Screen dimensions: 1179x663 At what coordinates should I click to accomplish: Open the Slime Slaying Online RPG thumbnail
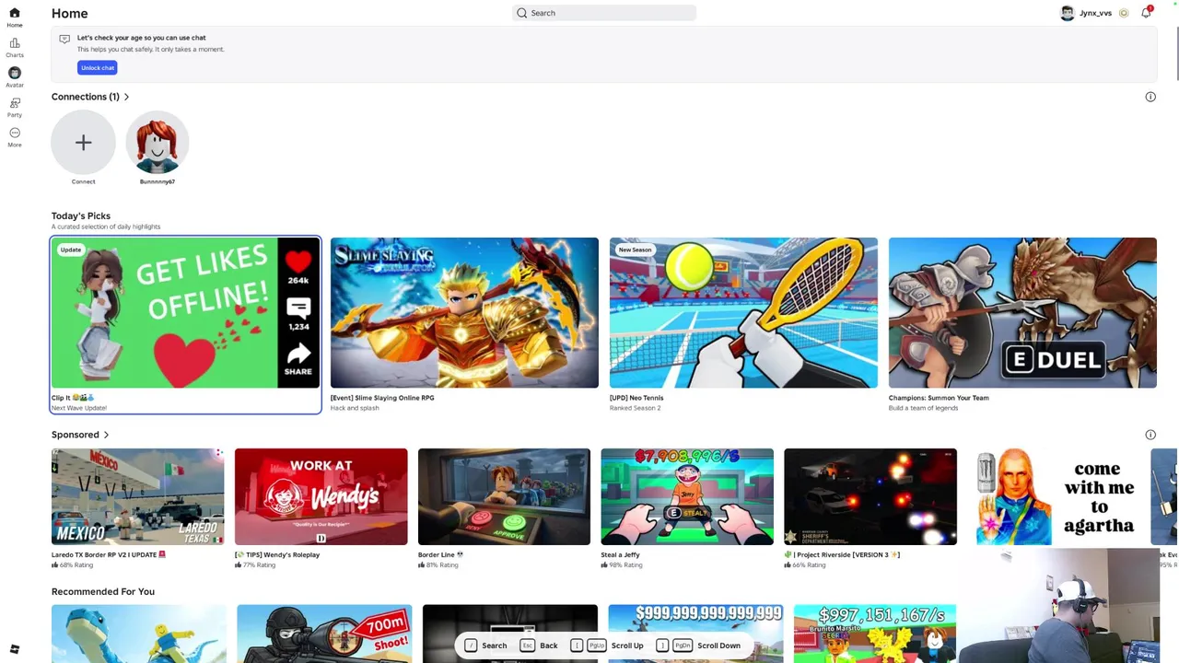(x=464, y=313)
